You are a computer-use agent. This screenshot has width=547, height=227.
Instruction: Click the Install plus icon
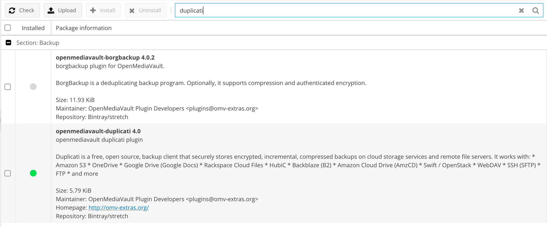coord(93,10)
